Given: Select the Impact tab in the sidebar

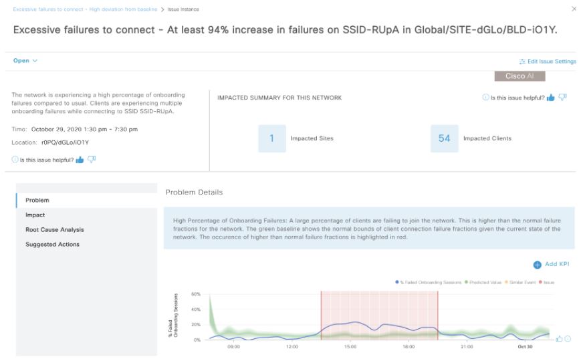Looking at the screenshot, I should (35, 215).
